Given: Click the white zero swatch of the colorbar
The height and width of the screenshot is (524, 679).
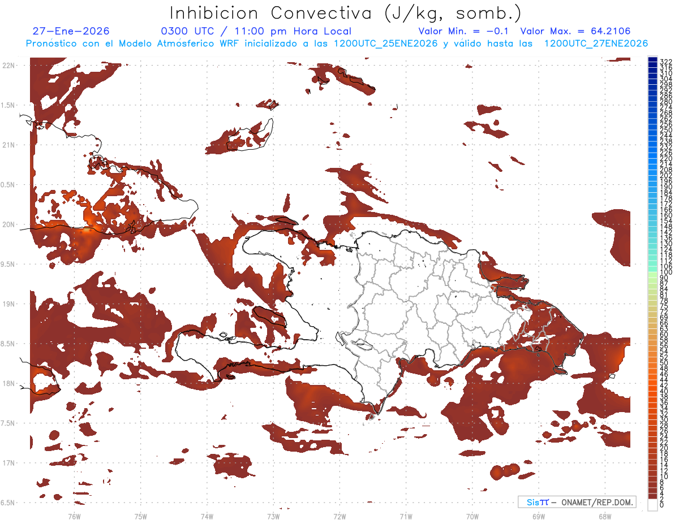Looking at the screenshot, I should click(x=653, y=504).
